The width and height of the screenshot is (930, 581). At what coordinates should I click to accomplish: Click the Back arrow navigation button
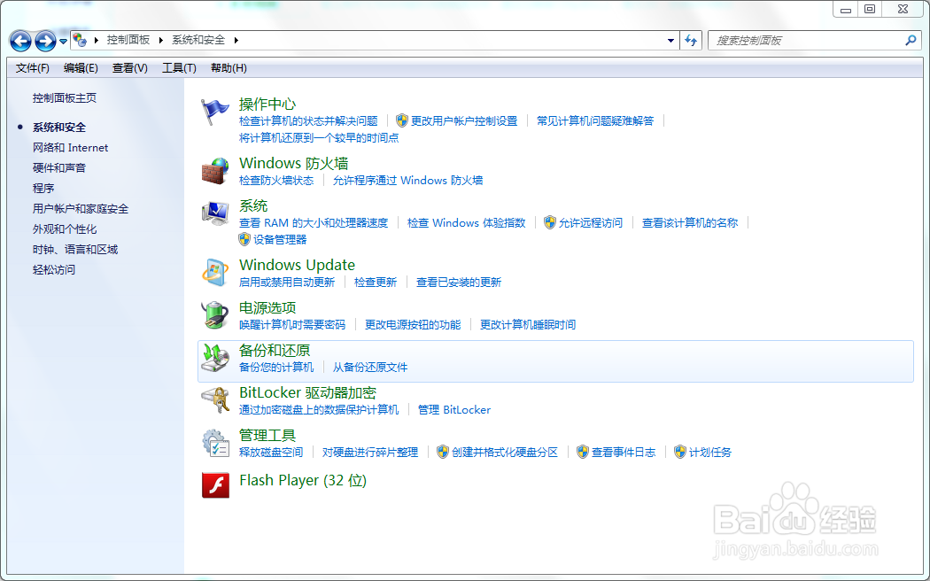(x=20, y=41)
